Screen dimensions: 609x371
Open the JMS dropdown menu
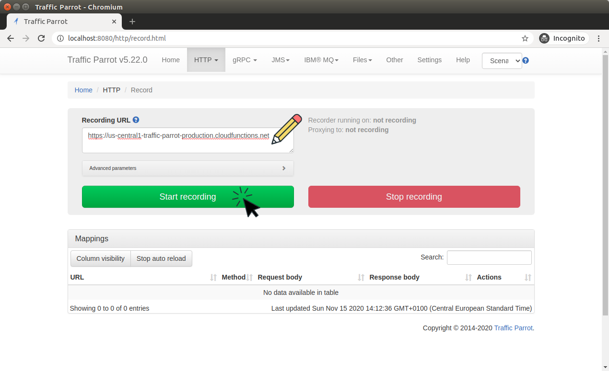tap(281, 60)
